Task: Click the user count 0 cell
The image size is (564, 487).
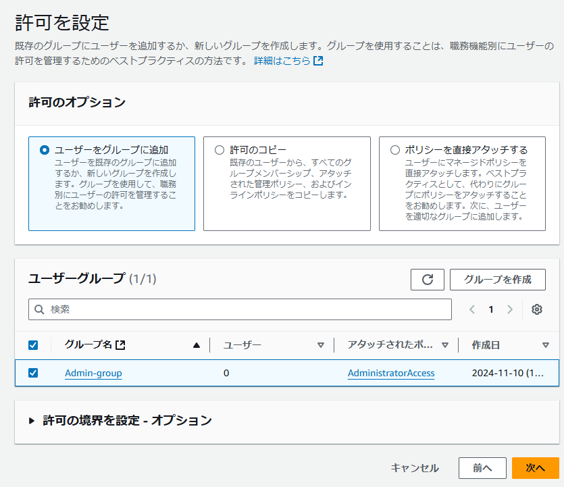Action: tap(226, 373)
